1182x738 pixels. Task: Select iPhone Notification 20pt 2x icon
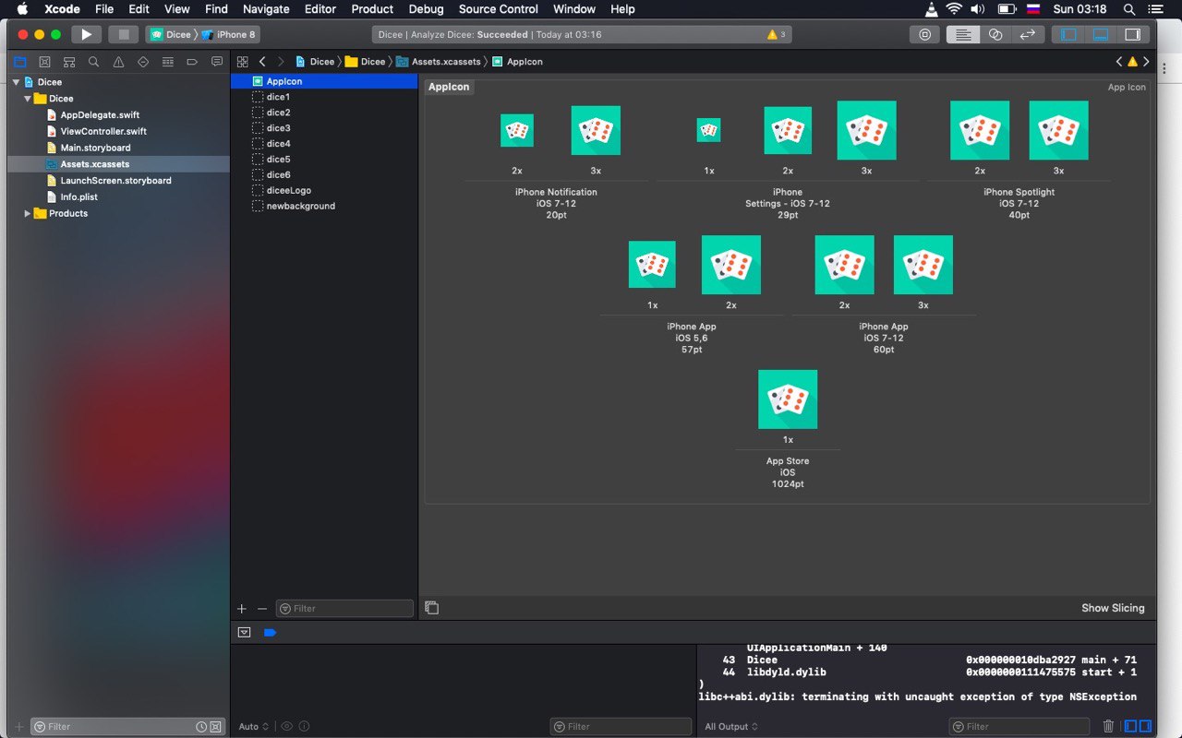517,130
